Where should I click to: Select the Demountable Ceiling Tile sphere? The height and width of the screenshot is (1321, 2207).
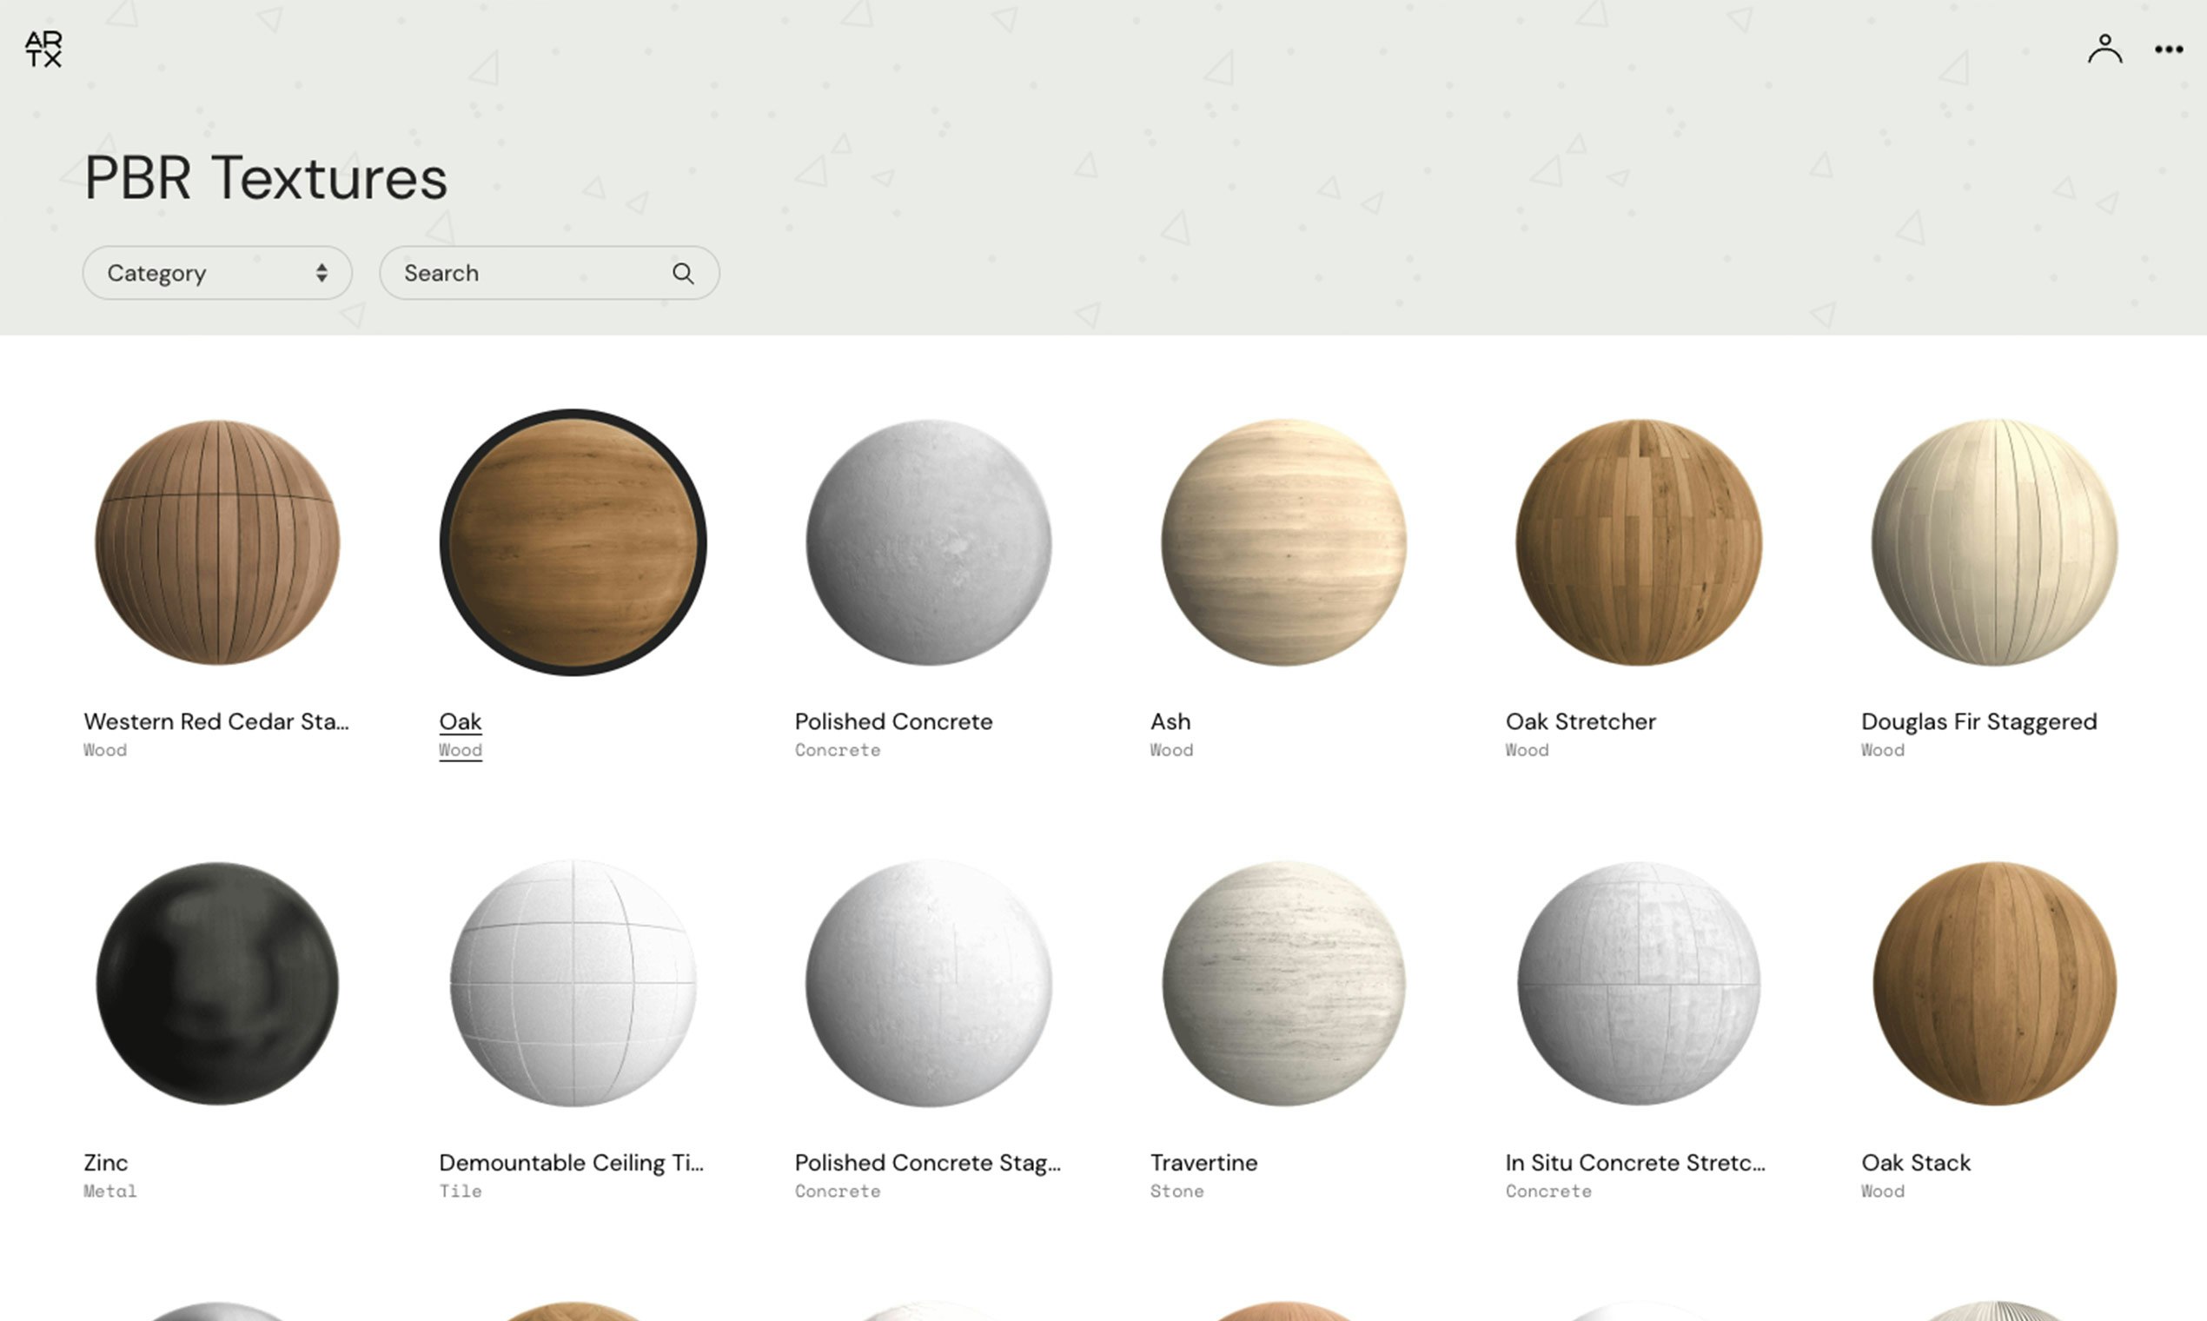(x=573, y=984)
